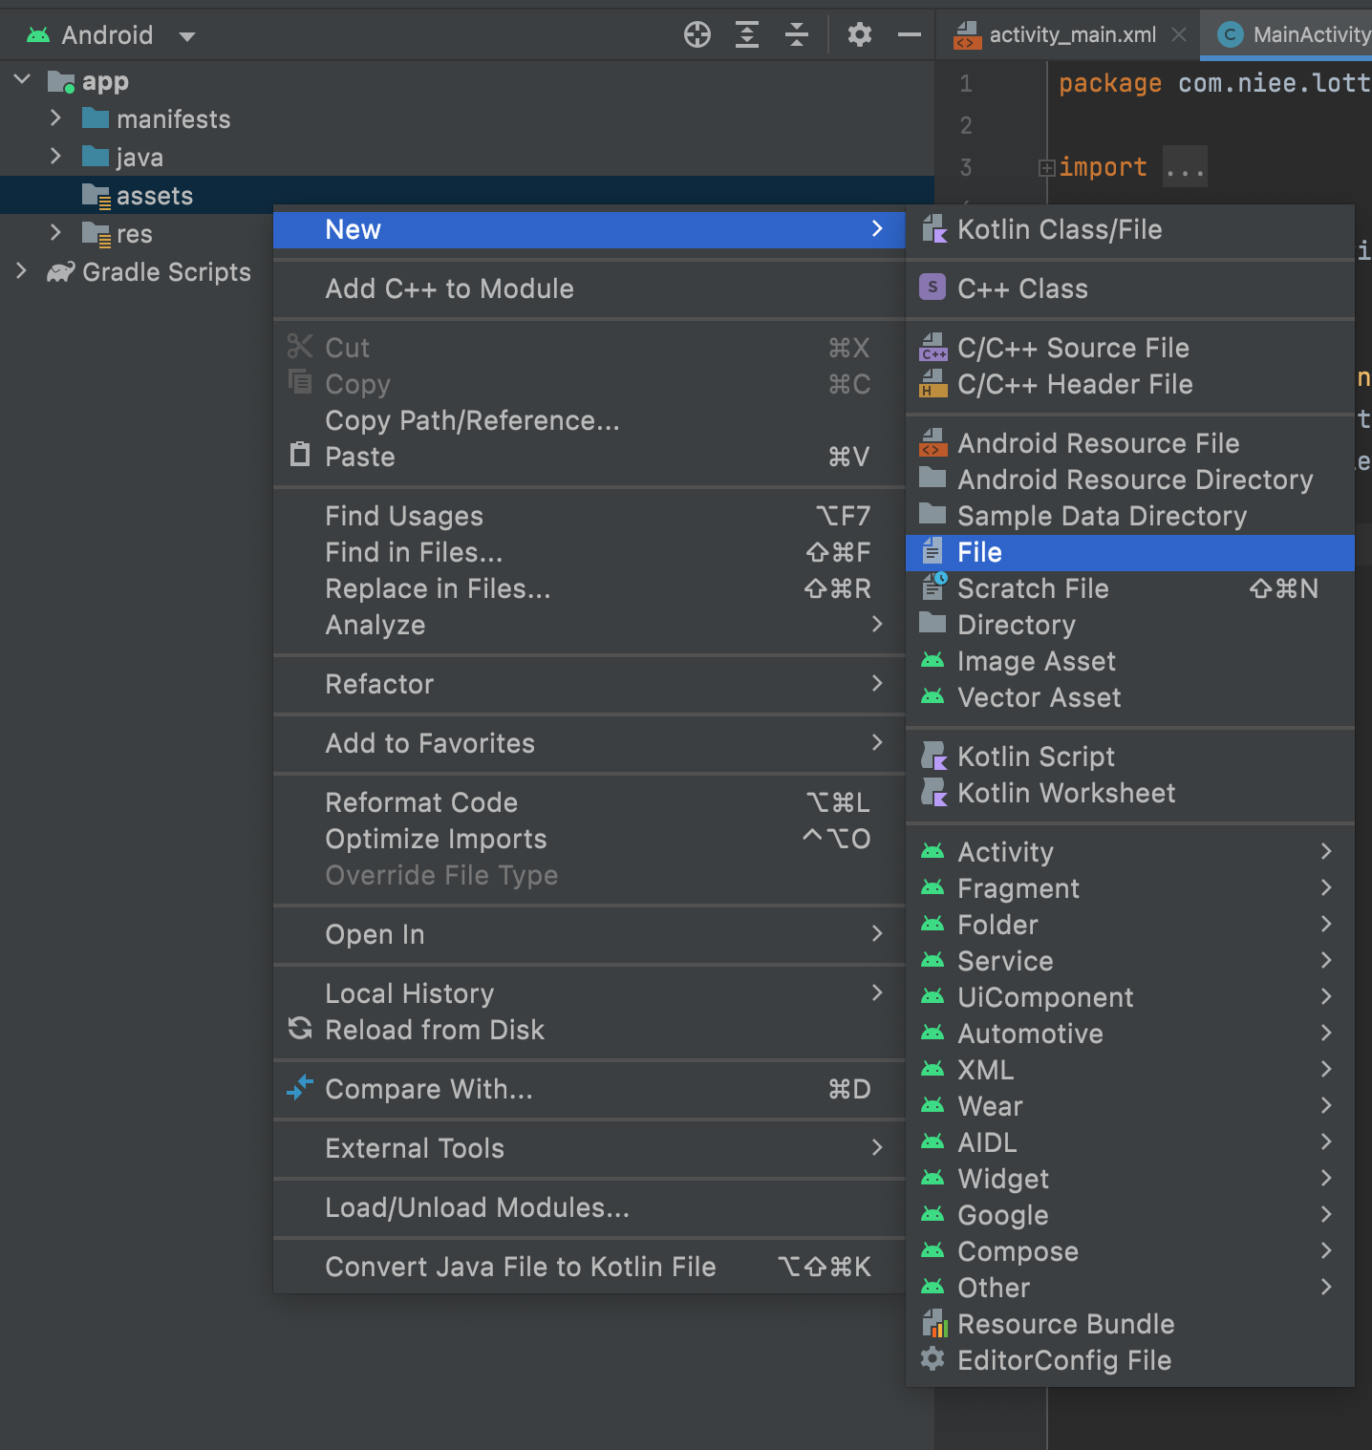Image resolution: width=1372 pixels, height=1450 pixels.
Task: Select Copy Path/Reference menu entry
Action: 590,421
